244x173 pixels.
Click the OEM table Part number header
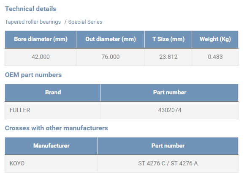170,93
